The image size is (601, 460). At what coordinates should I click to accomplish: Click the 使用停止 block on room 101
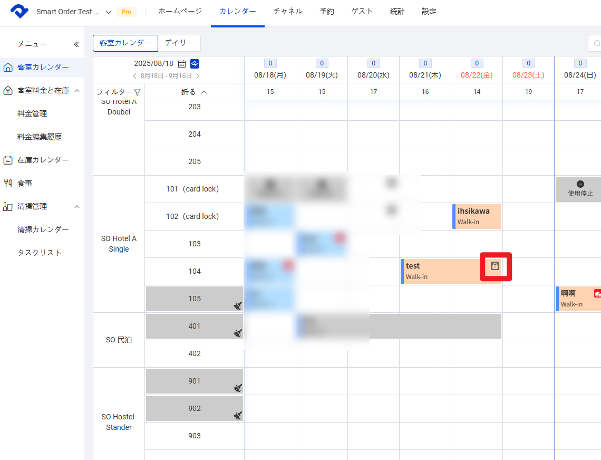pos(579,189)
